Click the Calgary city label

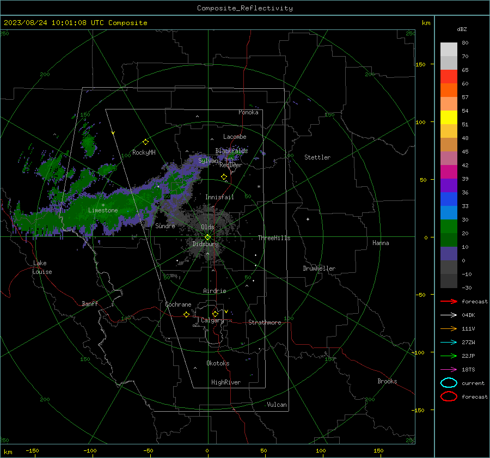pyautogui.click(x=212, y=320)
